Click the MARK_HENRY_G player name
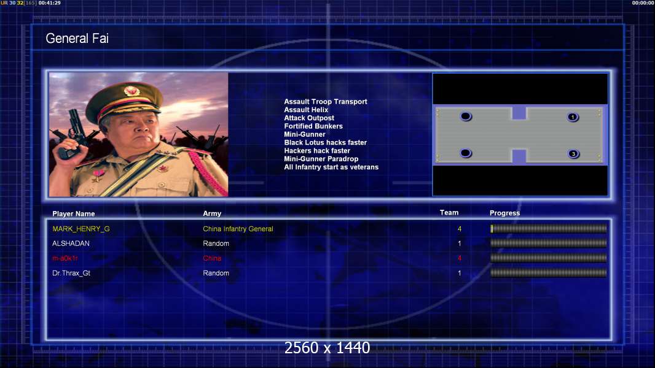Image resolution: width=655 pixels, height=368 pixels. pos(81,229)
